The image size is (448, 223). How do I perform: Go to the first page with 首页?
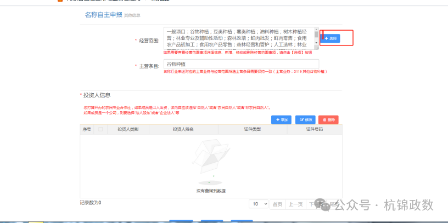pyautogui.click(x=278, y=204)
